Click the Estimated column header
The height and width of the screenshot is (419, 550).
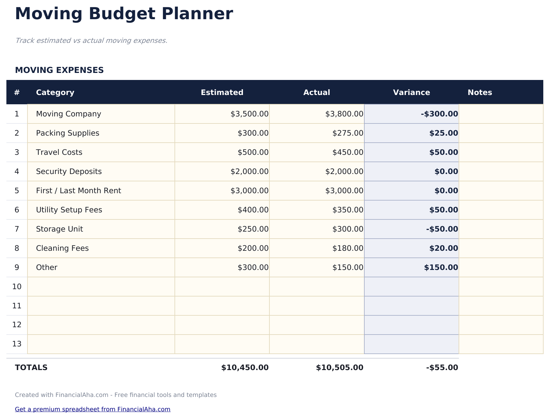pyautogui.click(x=222, y=92)
